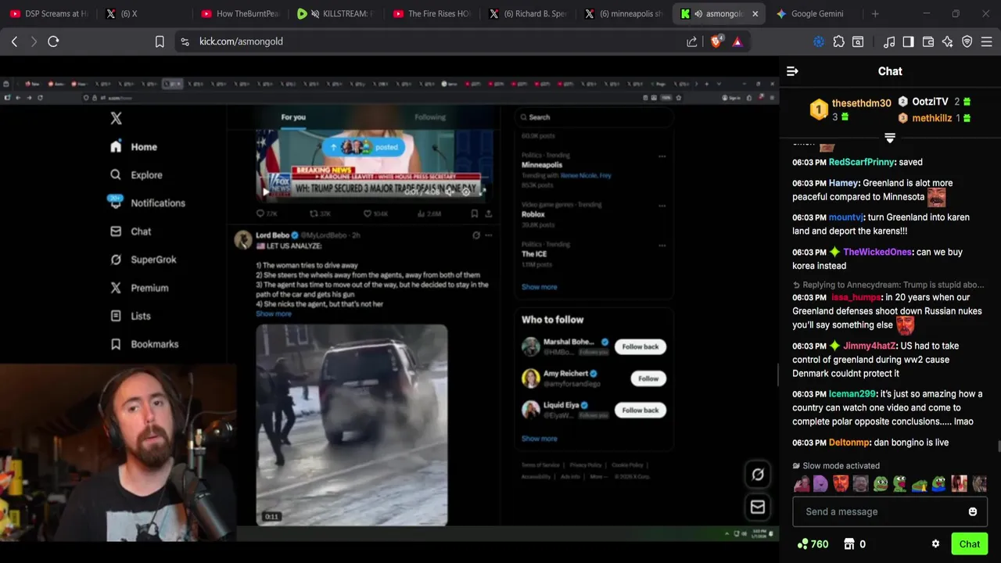Image resolution: width=1001 pixels, height=563 pixels.
Task: Open the Kick shop storefront icon
Action: tap(849, 544)
